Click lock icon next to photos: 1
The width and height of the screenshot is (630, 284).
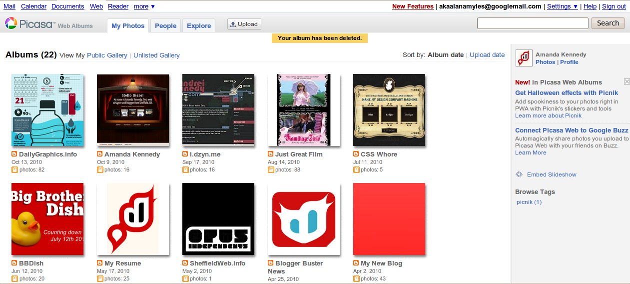point(185,278)
